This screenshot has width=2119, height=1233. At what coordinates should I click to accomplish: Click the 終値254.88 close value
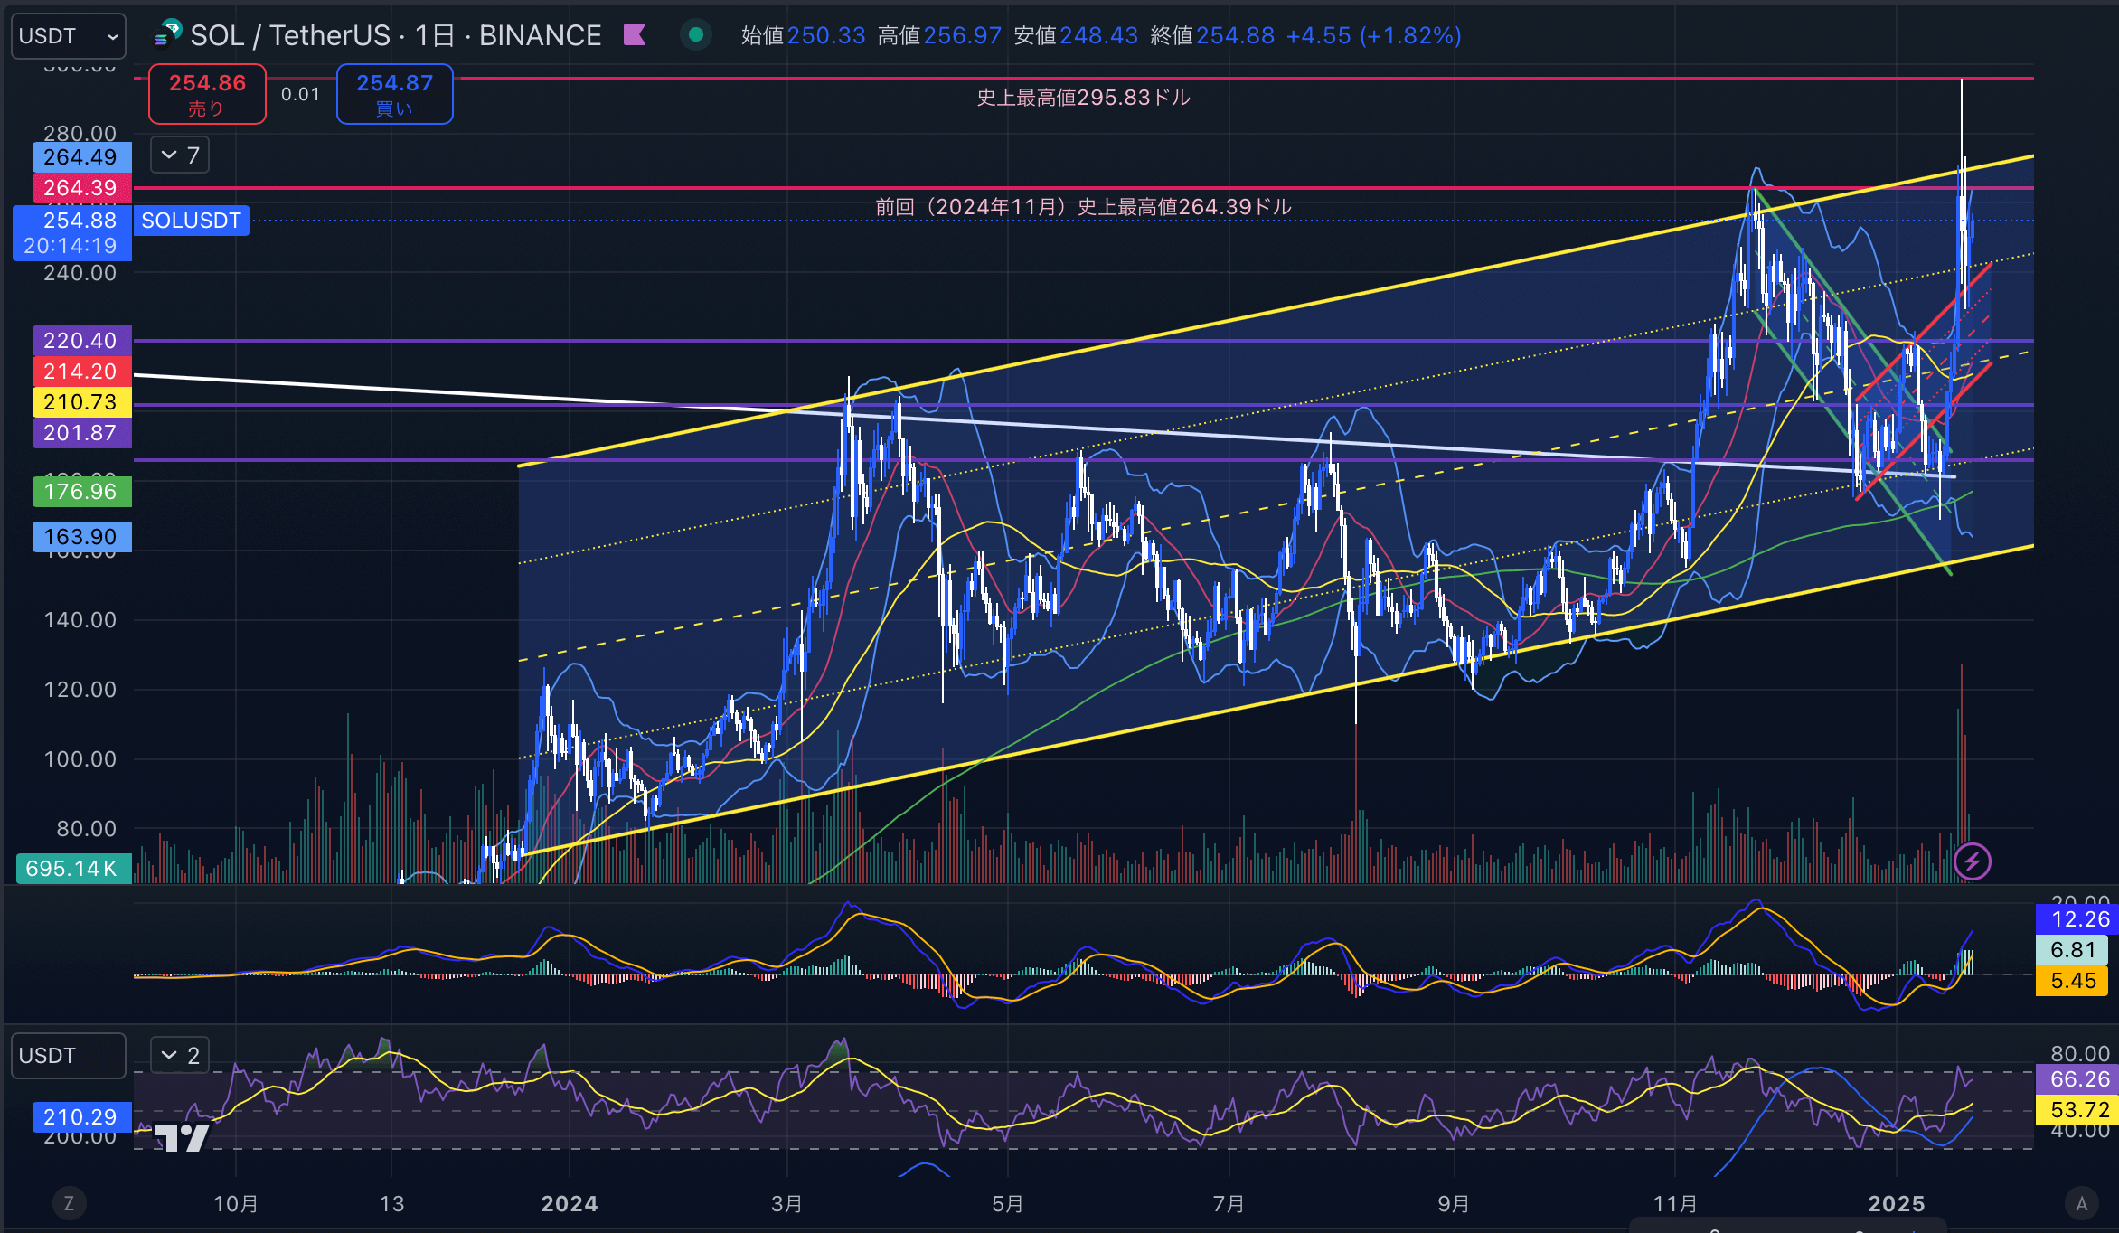click(x=1213, y=35)
